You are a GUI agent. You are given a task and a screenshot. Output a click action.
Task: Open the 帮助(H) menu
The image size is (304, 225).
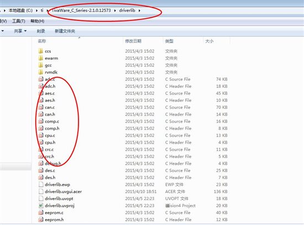tap(38, 21)
